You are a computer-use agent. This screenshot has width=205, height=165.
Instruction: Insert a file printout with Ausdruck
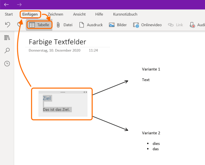(x=91, y=25)
